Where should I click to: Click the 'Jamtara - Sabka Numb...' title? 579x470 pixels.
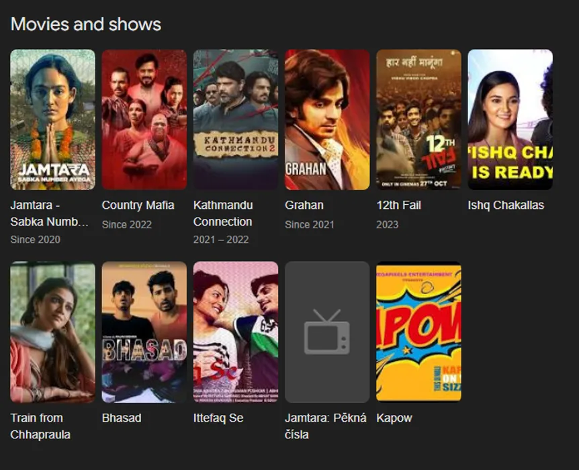tap(49, 213)
